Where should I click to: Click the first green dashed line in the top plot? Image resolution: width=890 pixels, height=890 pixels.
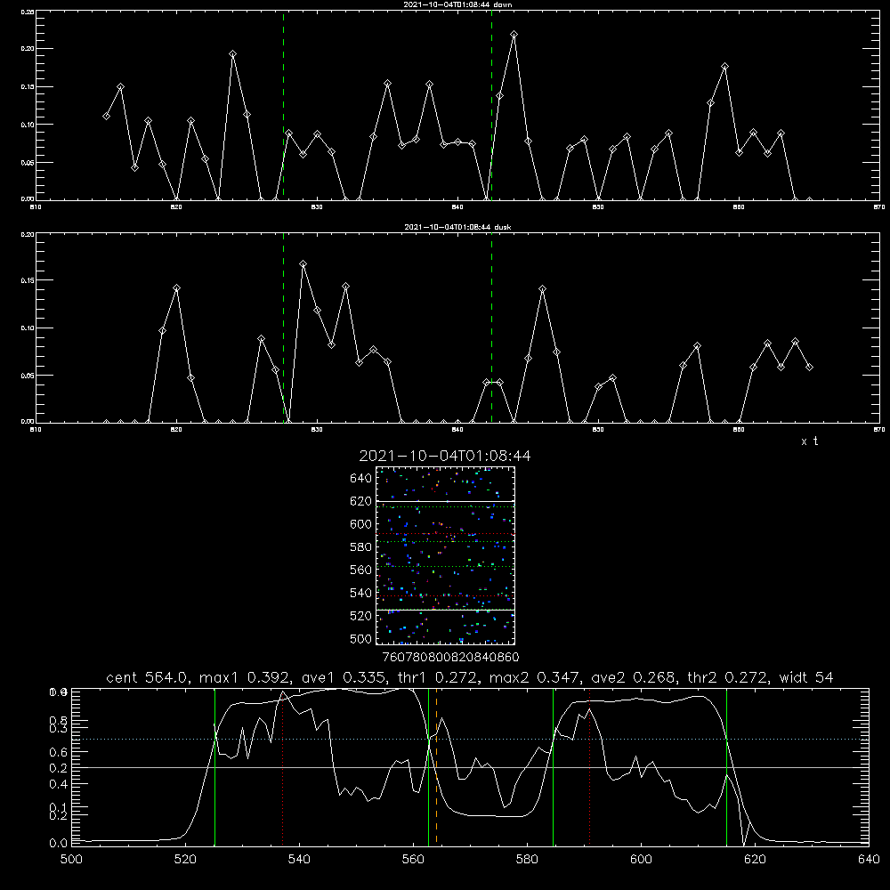tap(283, 105)
